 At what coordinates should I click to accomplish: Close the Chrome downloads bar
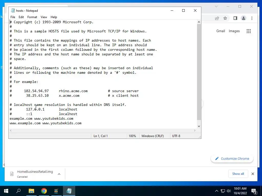tap(253, 174)
